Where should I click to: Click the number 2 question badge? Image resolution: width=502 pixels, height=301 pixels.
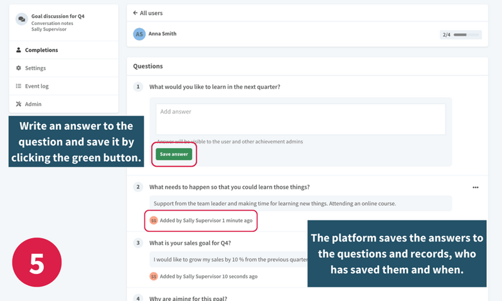click(138, 187)
